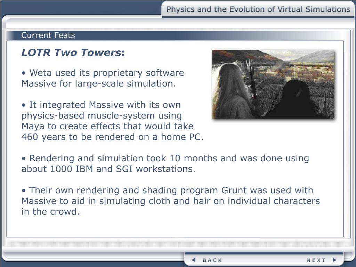Click the bullet about Weta's proprietary software Massive

coord(103,78)
